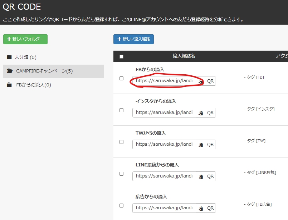Image resolution: width=288 pixels, height=220 pixels.
Task: Show QR code for TWからの流入
Action: click(x=210, y=145)
